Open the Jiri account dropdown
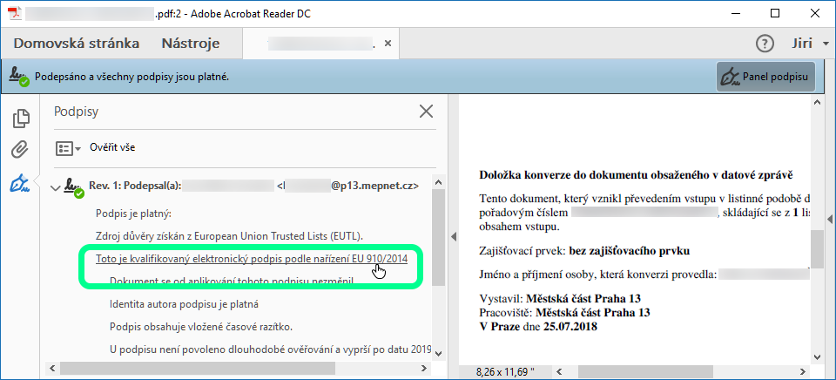Viewport: 836px width, 380px height. [x=809, y=44]
